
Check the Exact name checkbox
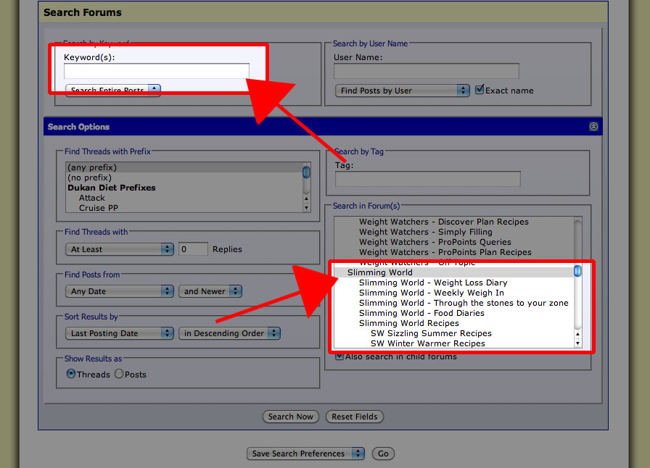click(480, 91)
